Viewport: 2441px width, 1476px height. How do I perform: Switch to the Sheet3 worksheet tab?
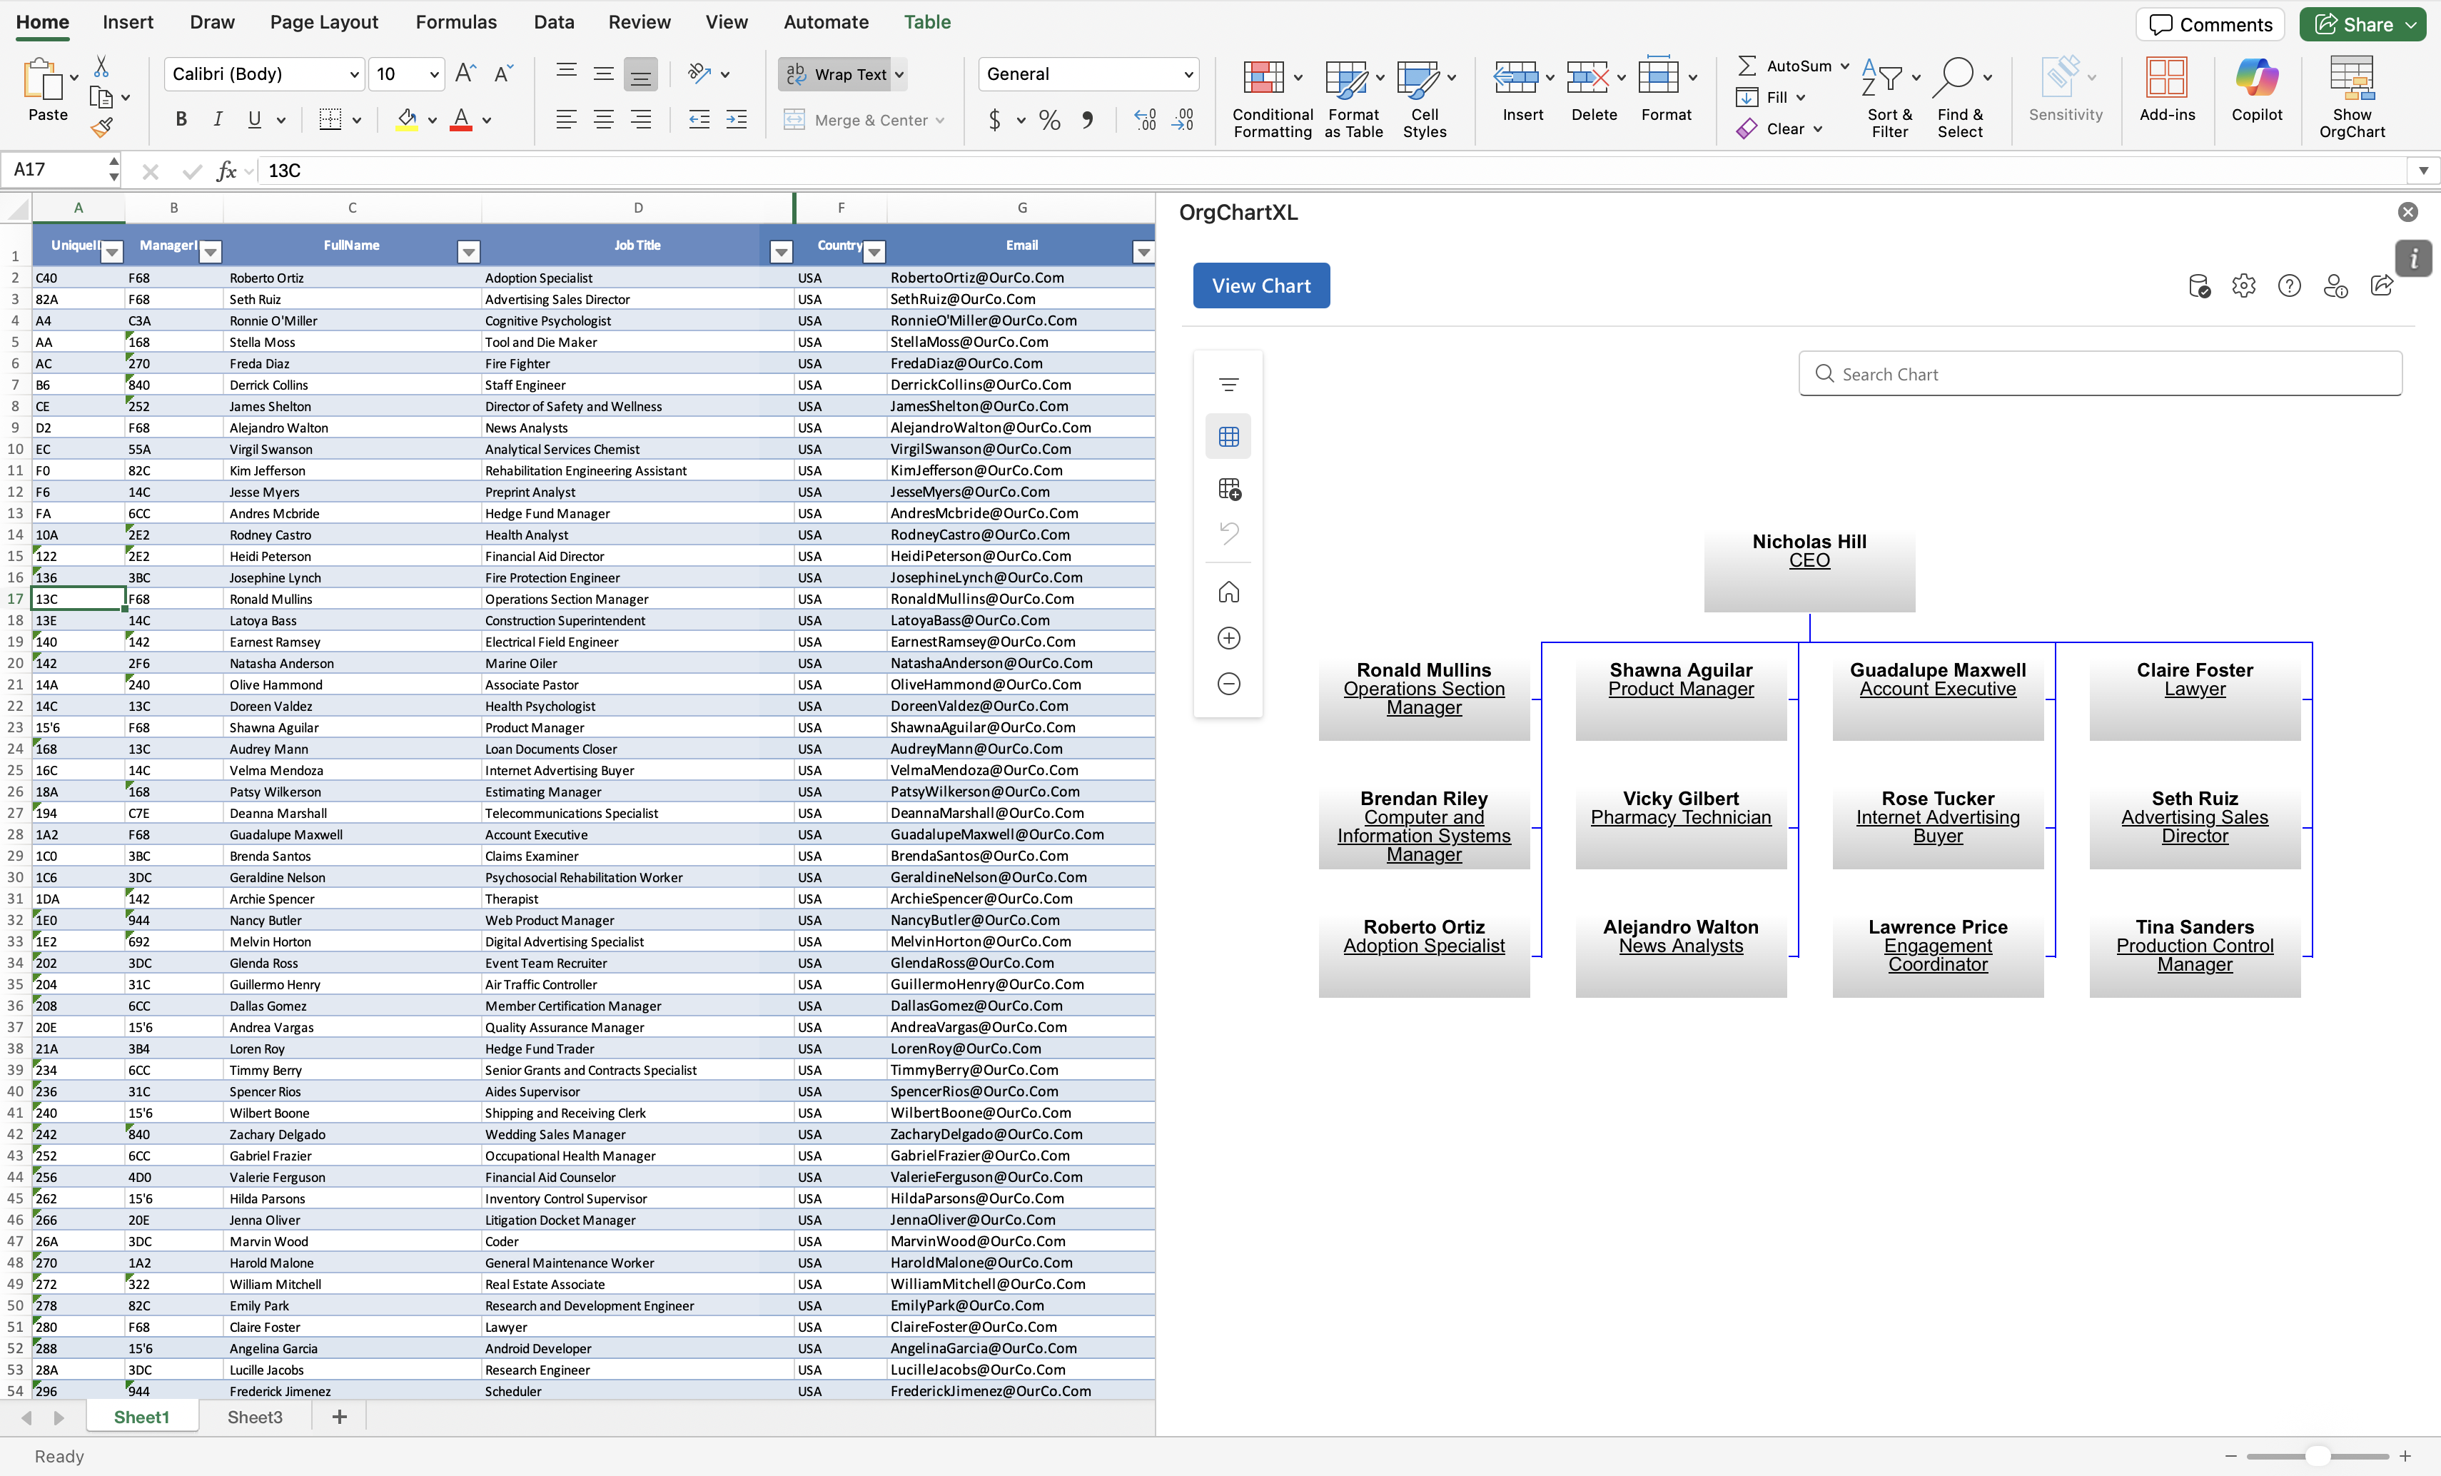coord(255,1417)
